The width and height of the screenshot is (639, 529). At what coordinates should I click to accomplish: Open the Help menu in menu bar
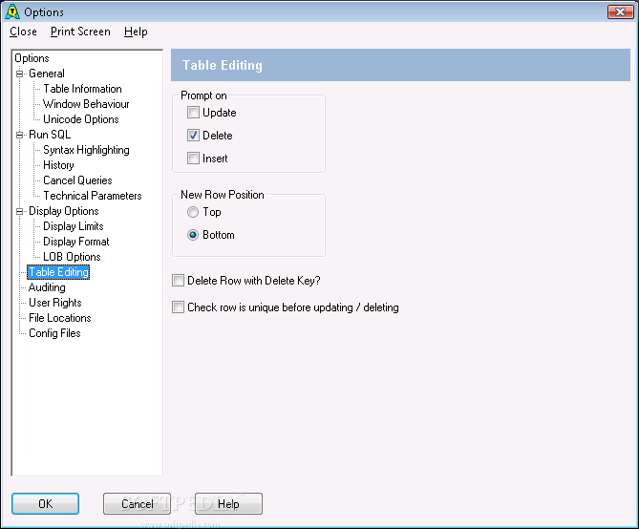click(x=136, y=32)
